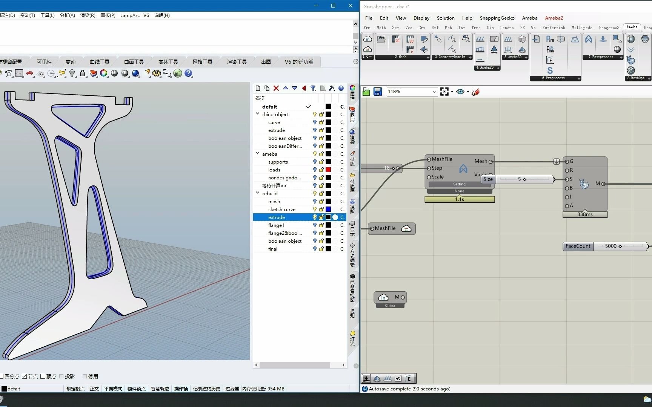The width and height of the screenshot is (652, 407).
Task: Collapse the rhino object layer group
Action: (x=258, y=114)
